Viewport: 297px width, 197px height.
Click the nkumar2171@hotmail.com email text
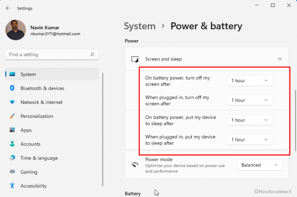click(55, 34)
